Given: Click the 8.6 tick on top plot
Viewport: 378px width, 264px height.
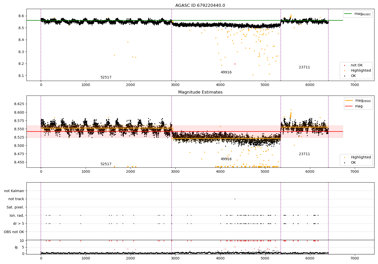Looking at the screenshot, I should click(21, 16).
